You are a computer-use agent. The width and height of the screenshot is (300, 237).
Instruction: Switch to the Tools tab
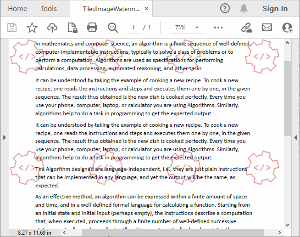tap(49, 9)
